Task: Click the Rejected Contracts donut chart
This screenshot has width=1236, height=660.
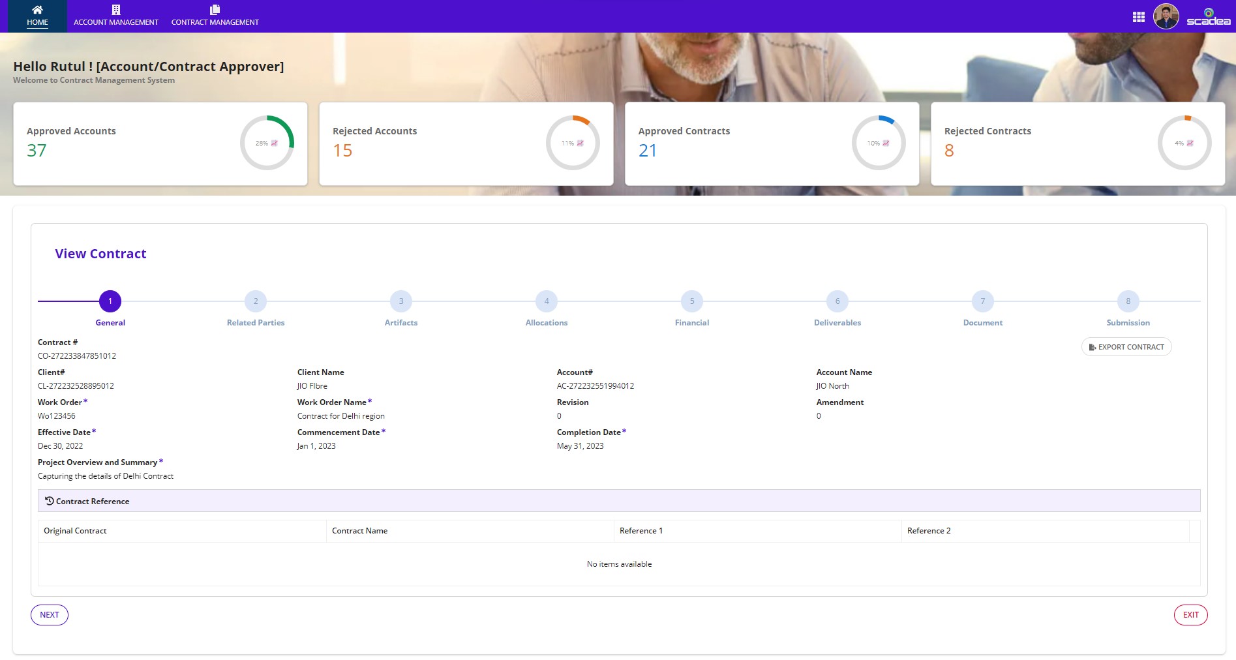Action: (x=1184, y=142)
